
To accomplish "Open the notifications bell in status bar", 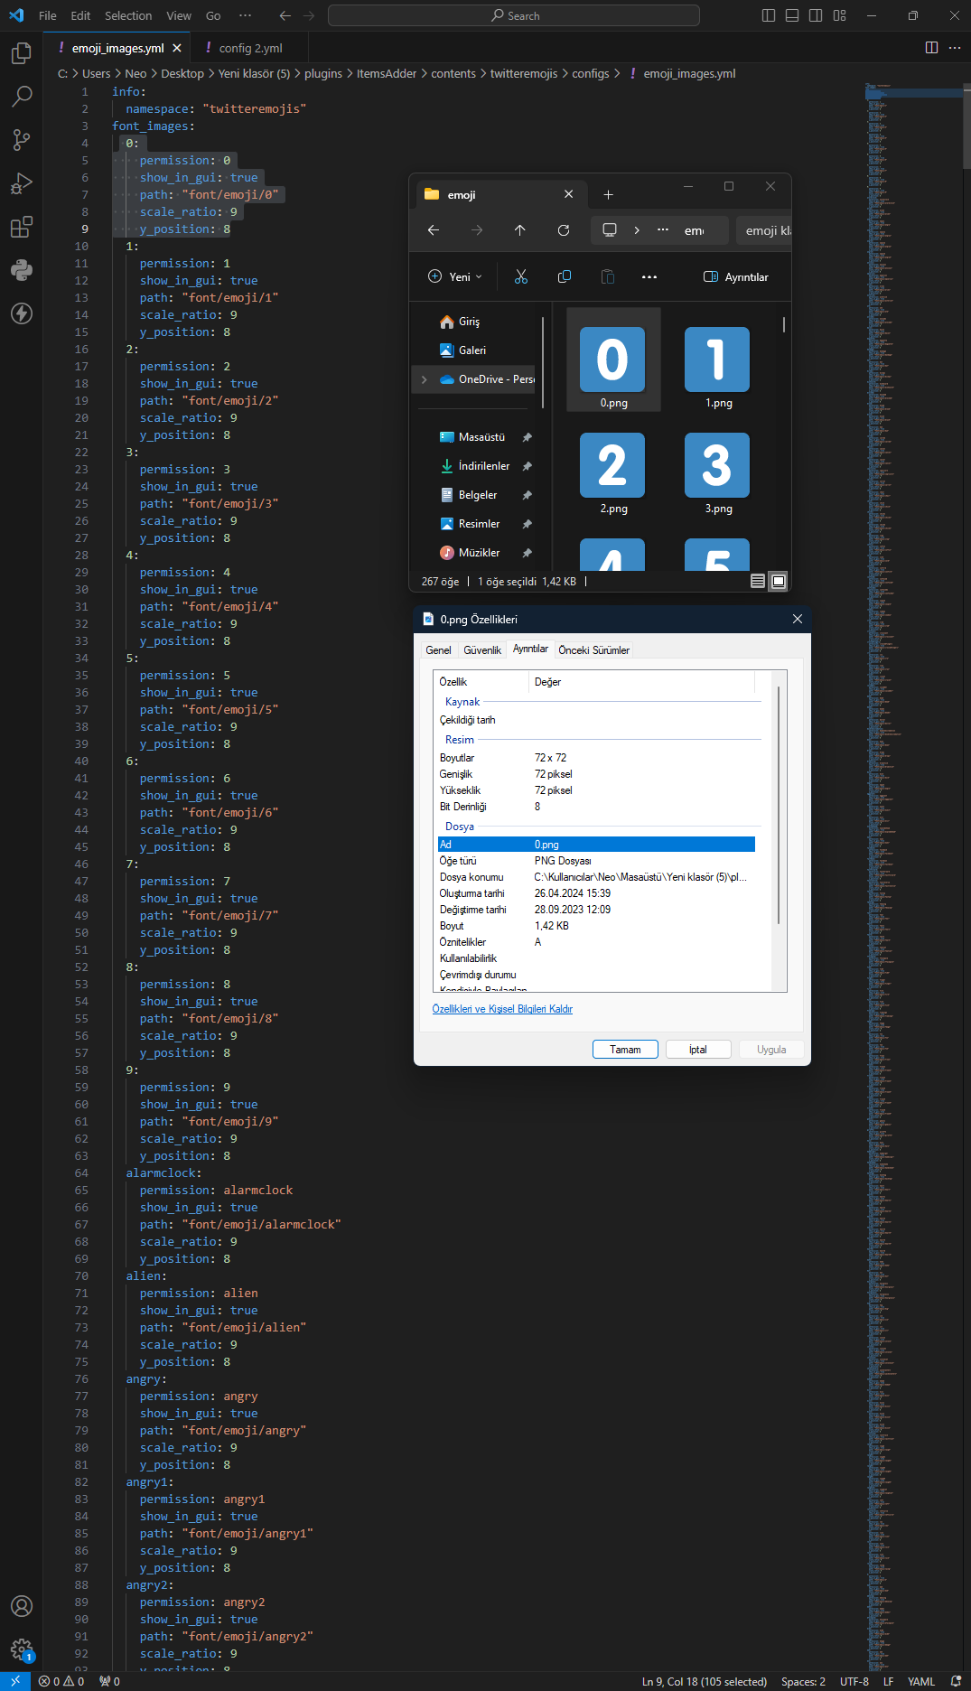I will (956, 1681).
